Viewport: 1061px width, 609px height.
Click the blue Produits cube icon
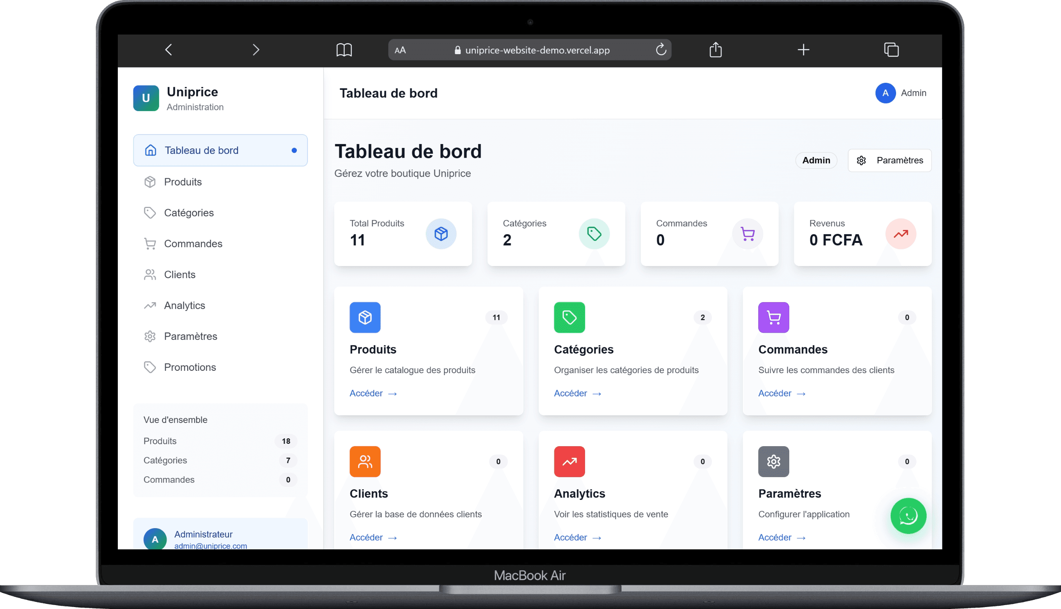(x=365, y=317)
